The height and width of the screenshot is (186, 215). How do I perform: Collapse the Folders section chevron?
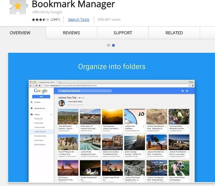coord(51,115)
